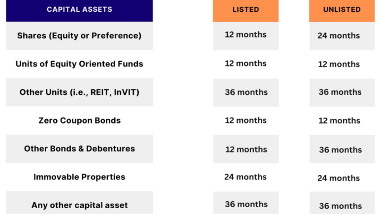This screenshot has width=381, height=214.
Task: Click the Shares (Equity or Preference) row label
Action: click(79, 36)
